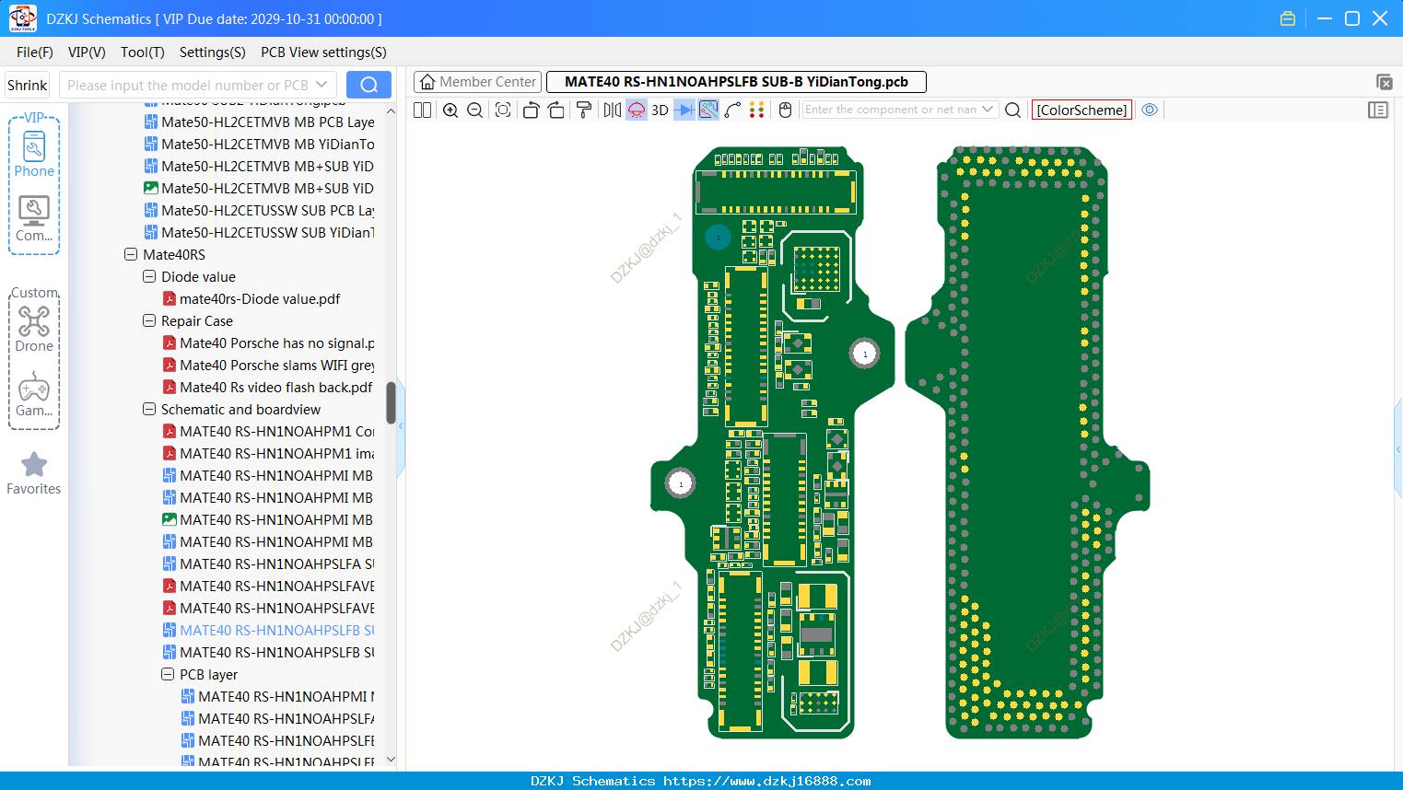The image size is (1403, 790).
Task: Click the blue search button
Action: (368, 85)
